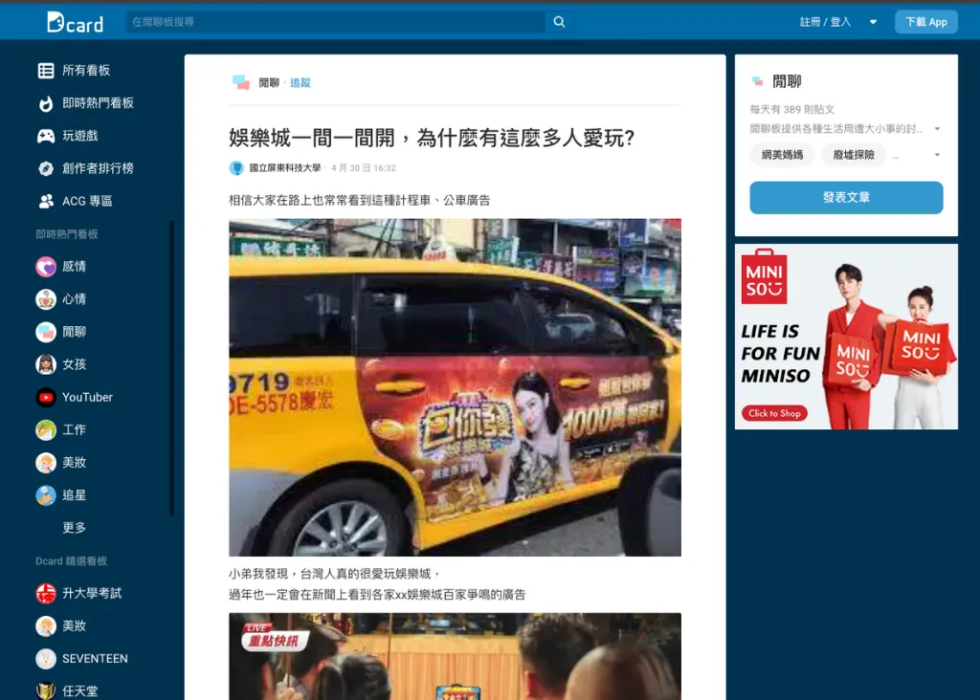Open 所有看板 in the sidebar

pos(85,71)
